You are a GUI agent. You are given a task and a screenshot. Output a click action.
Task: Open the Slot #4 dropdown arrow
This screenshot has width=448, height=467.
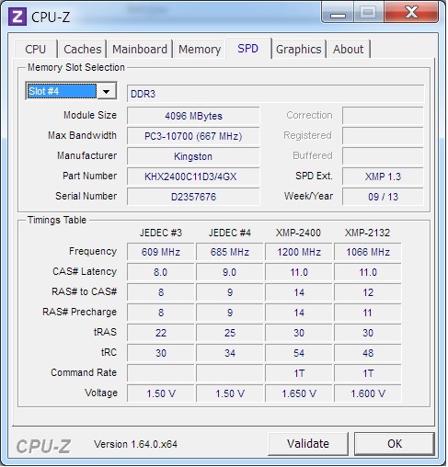107,91
